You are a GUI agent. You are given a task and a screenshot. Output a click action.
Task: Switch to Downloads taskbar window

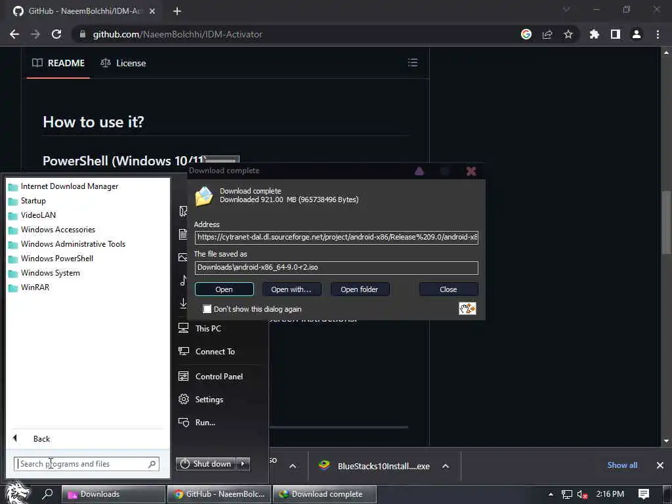click(114, 494)
